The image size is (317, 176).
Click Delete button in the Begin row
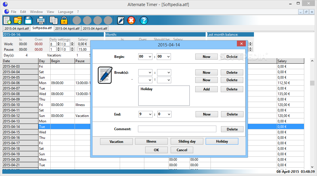pos(232,56)
